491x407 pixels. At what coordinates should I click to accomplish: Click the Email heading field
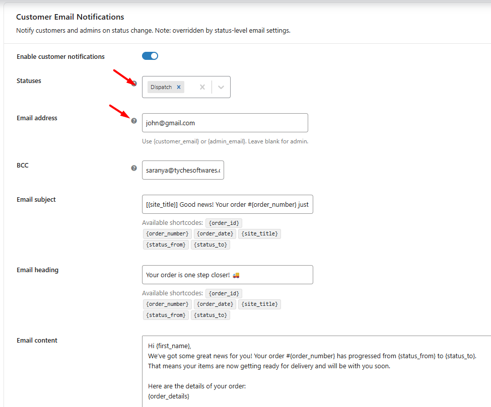pos(227,275)
